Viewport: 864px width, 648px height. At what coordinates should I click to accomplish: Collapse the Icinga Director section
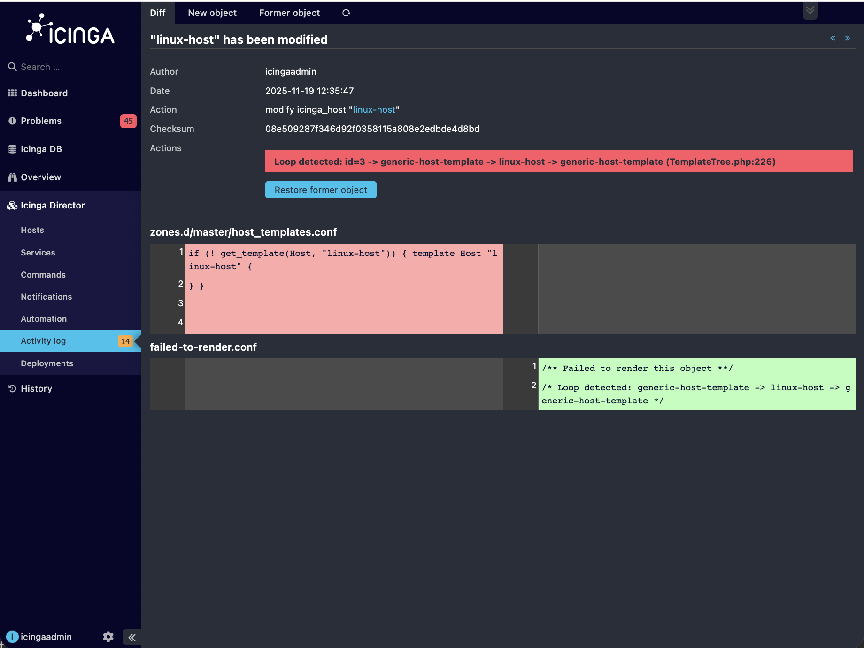(x=53, y=205)
